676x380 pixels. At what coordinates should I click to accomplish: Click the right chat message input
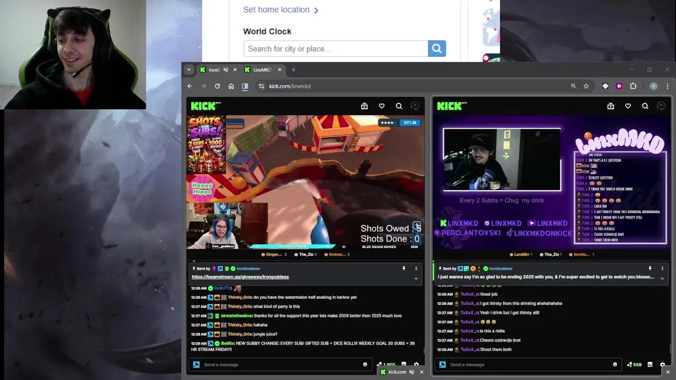(x=528, y=365)
